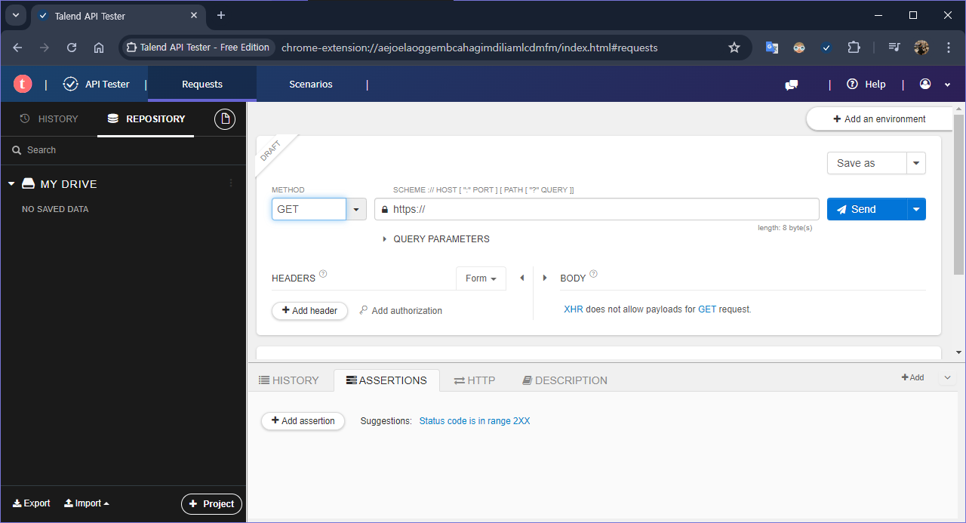This screenshot has width=966, height=523.
Task: Click the Talend API Tester extension icon
Action: tap(826, 48)
